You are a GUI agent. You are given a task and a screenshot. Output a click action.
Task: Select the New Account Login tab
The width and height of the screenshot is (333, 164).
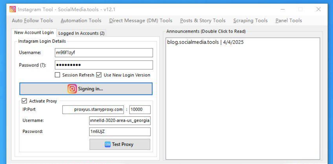(34, 33)
